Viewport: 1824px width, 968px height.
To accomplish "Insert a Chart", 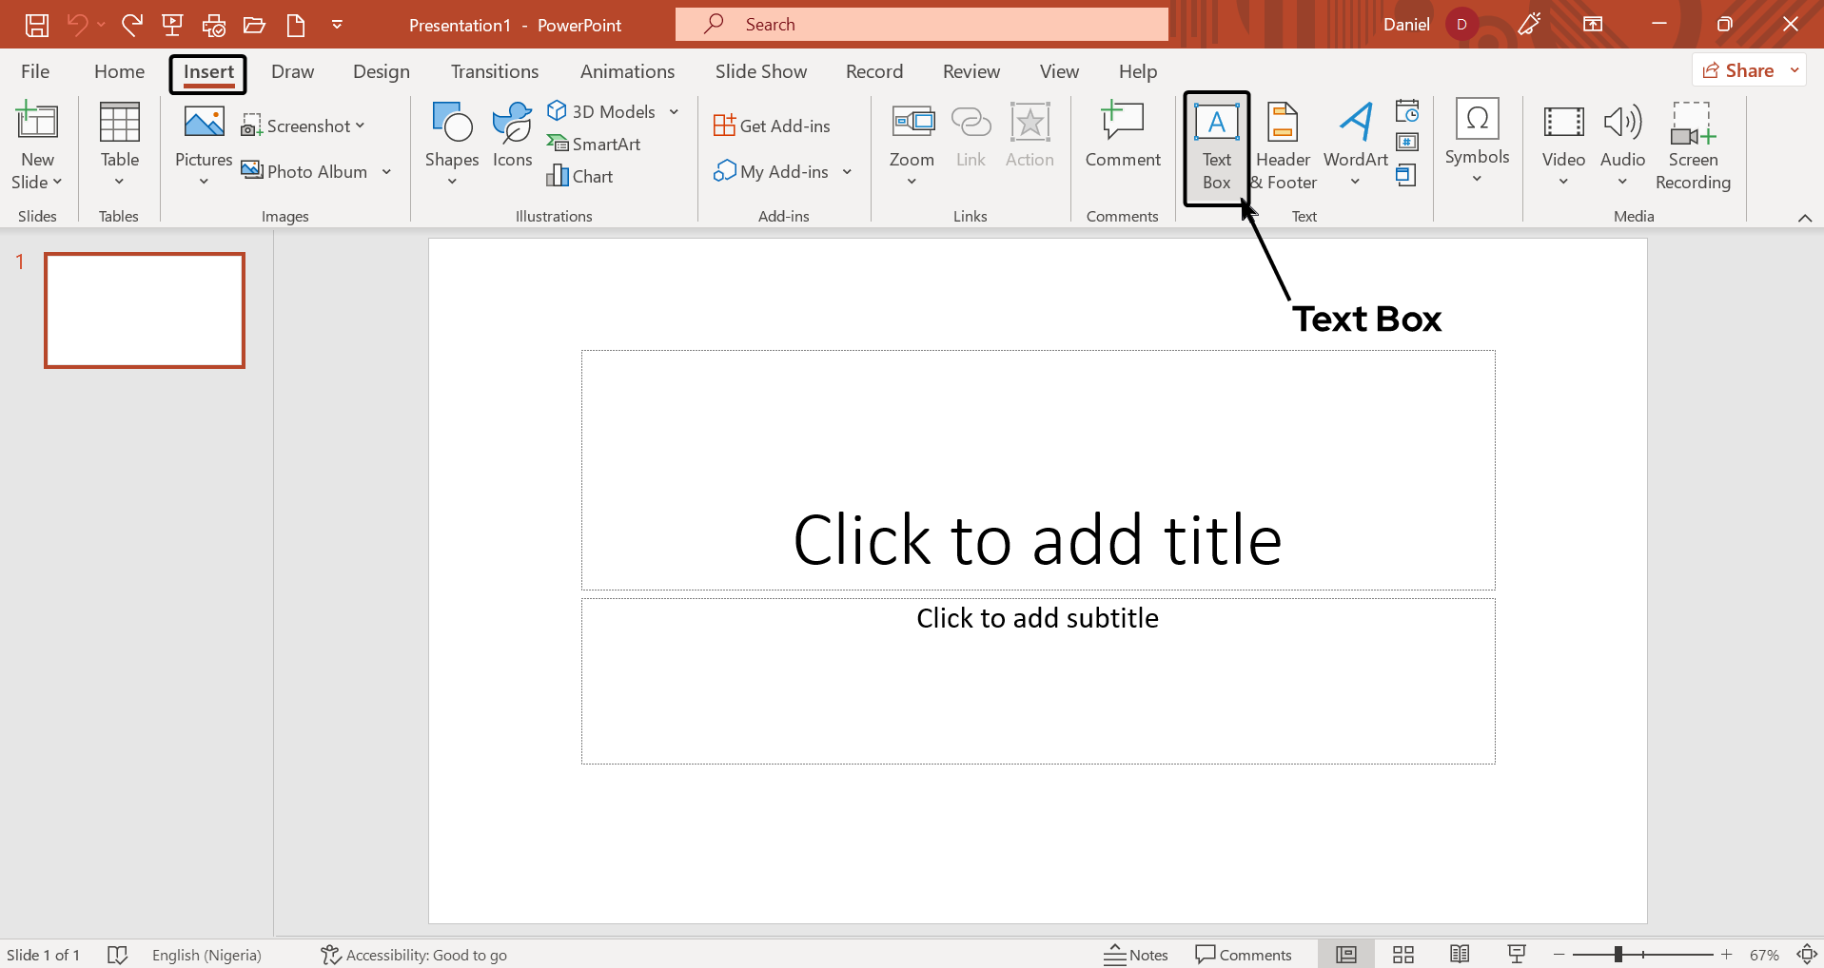I will pos(580,175).
